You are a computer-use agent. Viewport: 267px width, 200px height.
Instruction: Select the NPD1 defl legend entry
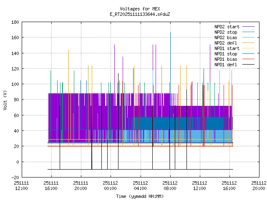(225, 65)
